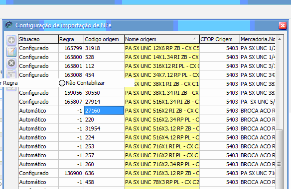Select the Codigo origem cell 636
The image size is (291, 189).
click(104, 173)
